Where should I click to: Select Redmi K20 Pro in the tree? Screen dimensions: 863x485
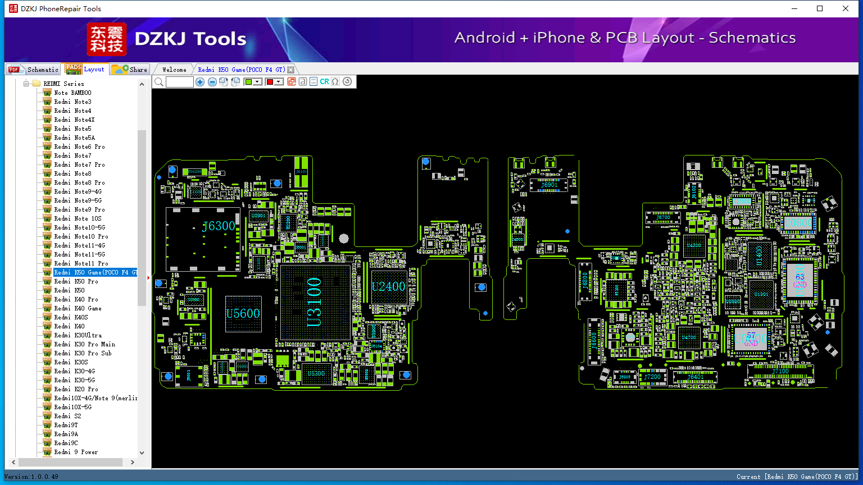(76, 389)
